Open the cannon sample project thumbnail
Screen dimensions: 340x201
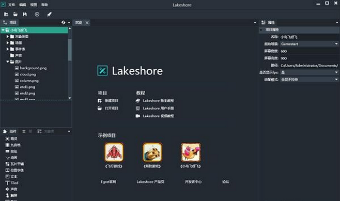pos(152,152)
